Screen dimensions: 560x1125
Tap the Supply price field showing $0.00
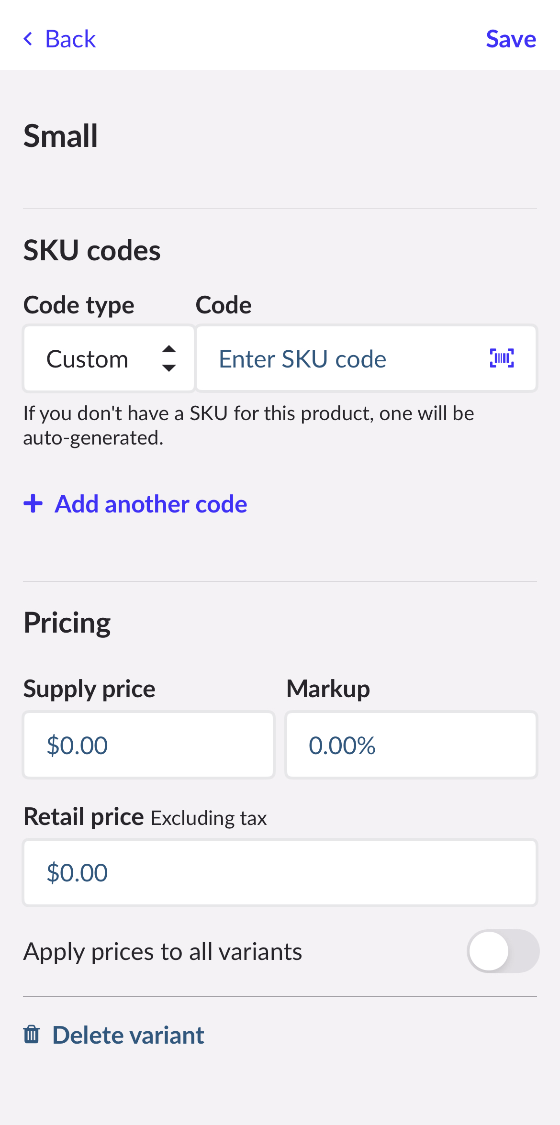click(148, 745)
